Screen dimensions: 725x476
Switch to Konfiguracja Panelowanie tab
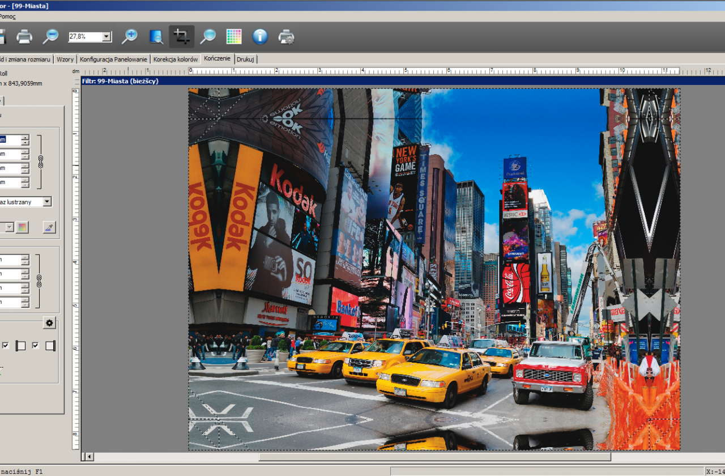pos(114,59)
